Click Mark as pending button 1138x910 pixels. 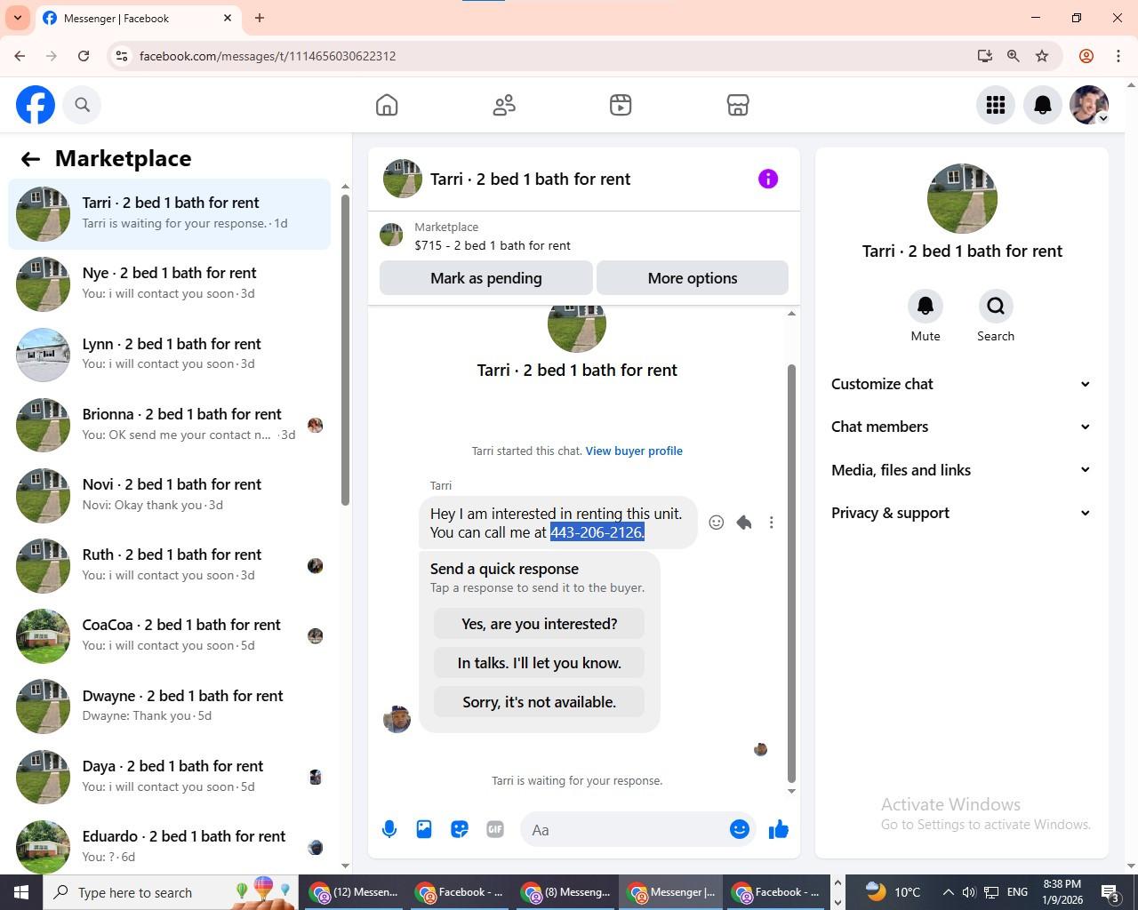click(486, 278)
